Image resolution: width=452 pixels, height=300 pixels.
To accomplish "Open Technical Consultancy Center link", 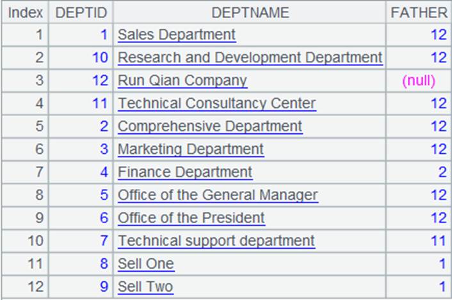I will [x=217, y=104].
